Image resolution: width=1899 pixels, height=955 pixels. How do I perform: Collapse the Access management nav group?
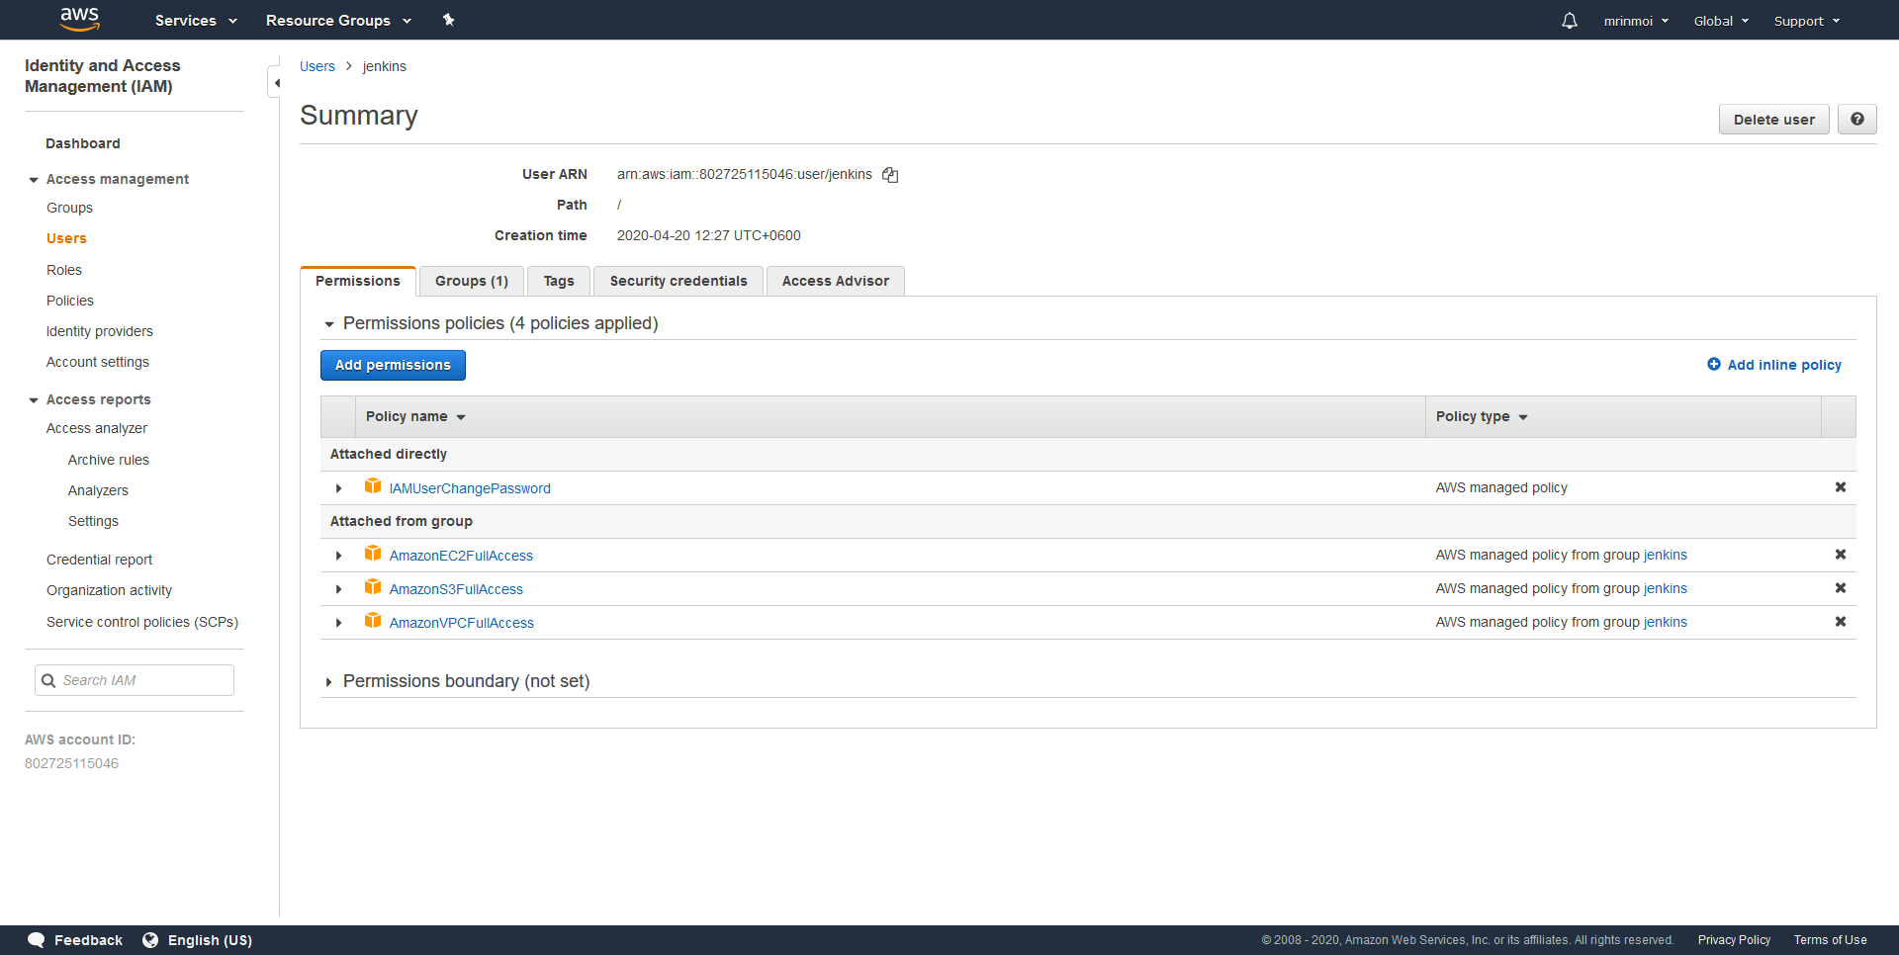[x=34, y=180]
